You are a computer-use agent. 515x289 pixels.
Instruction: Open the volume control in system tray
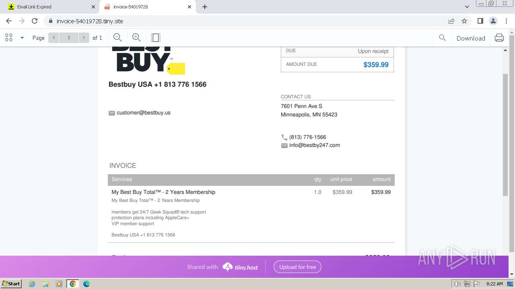458,284
